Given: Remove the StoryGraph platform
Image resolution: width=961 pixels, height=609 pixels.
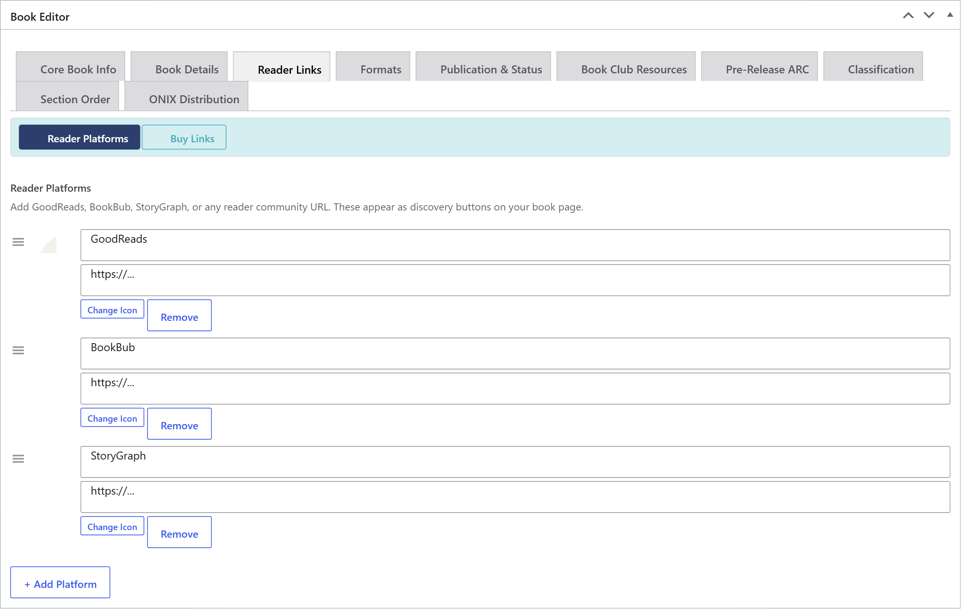Looking at the screenshot, I should pyautogui.click(x=179, y=532).
